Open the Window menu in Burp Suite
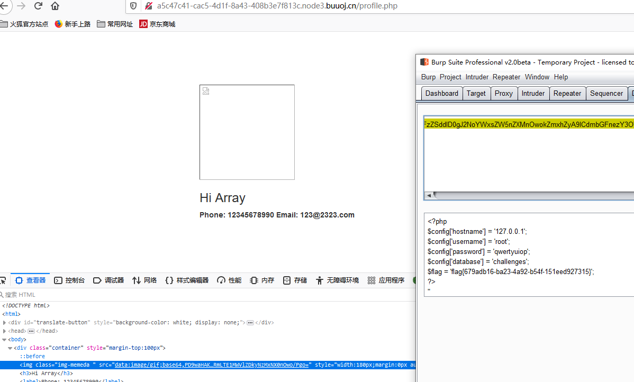 (537, 77)
